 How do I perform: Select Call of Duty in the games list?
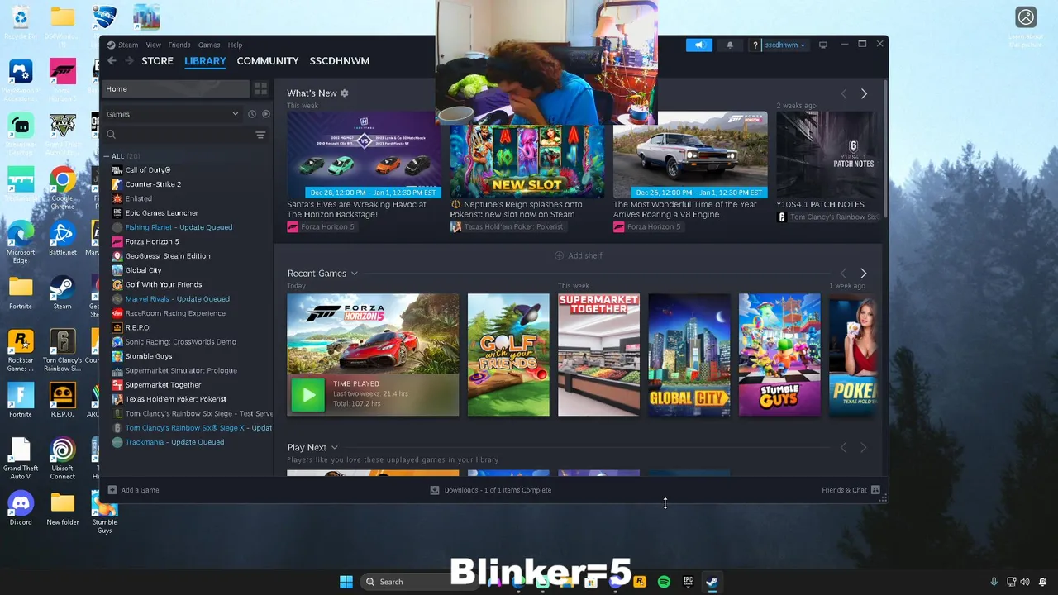pyautogui.click(x=147, y=170)
